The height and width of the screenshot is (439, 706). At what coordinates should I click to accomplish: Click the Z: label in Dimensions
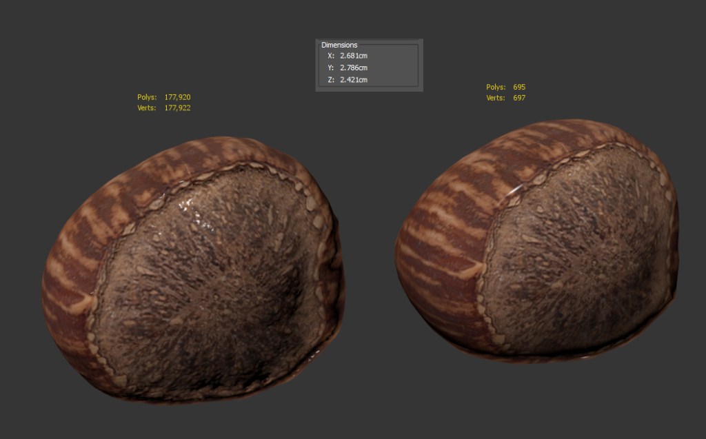[x=330, y=80]
